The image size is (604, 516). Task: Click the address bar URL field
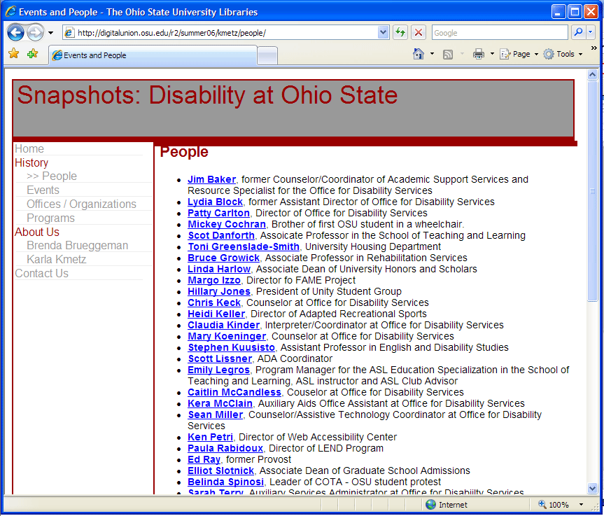click(225, 33)
